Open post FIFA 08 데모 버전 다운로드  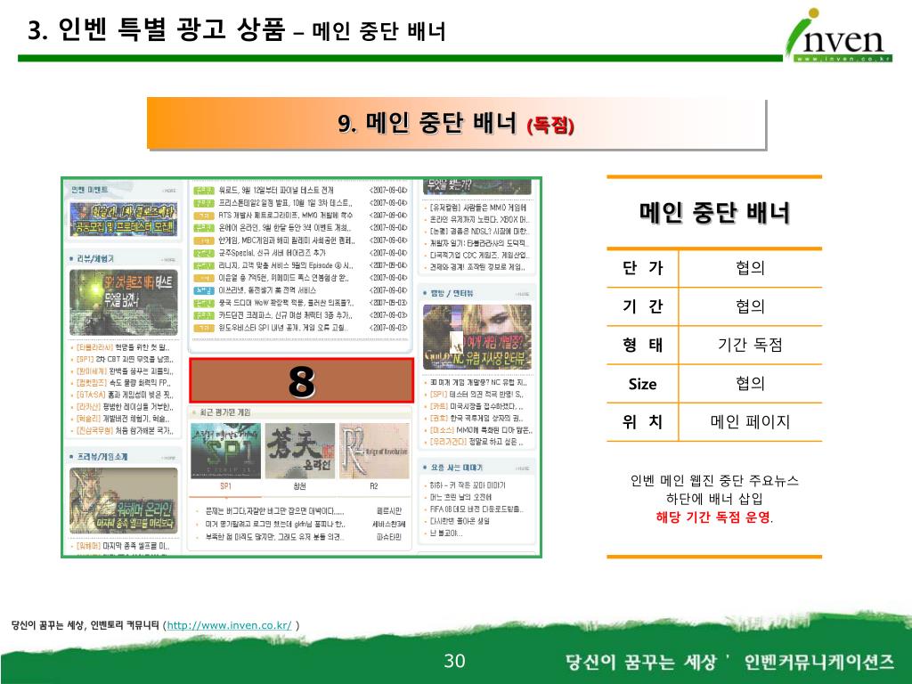(x=476, y=509)
